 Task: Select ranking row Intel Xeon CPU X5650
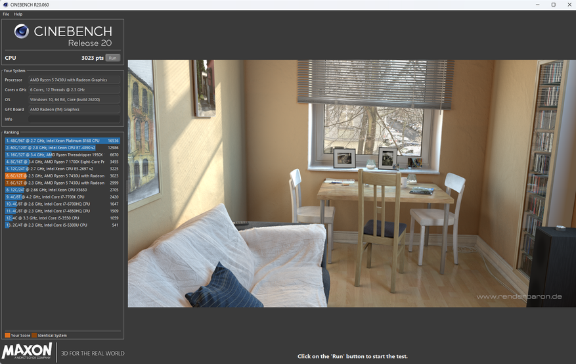(62, 190)
